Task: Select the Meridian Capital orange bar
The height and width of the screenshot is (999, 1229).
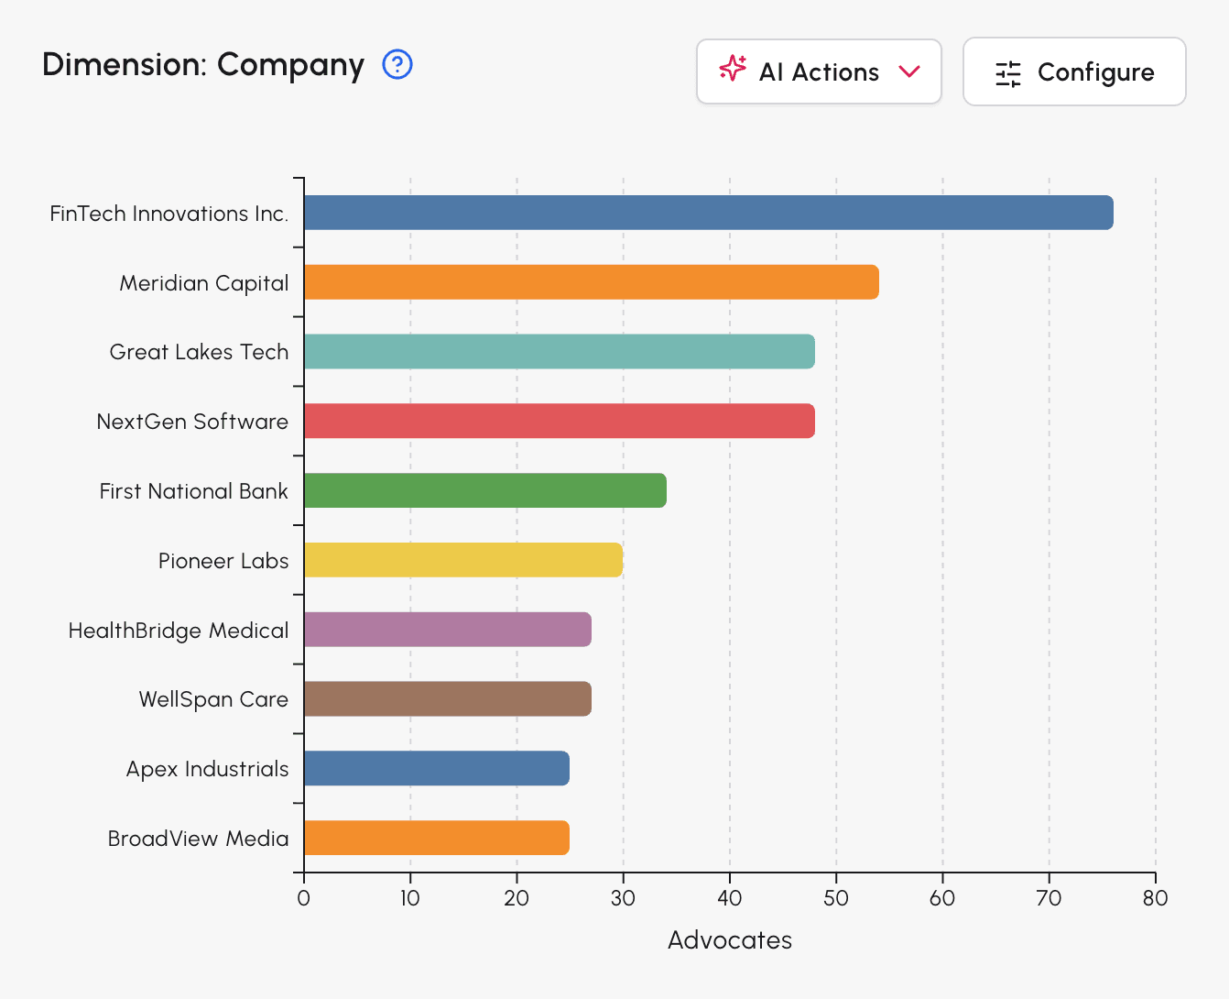Action: tap(592, 282)
